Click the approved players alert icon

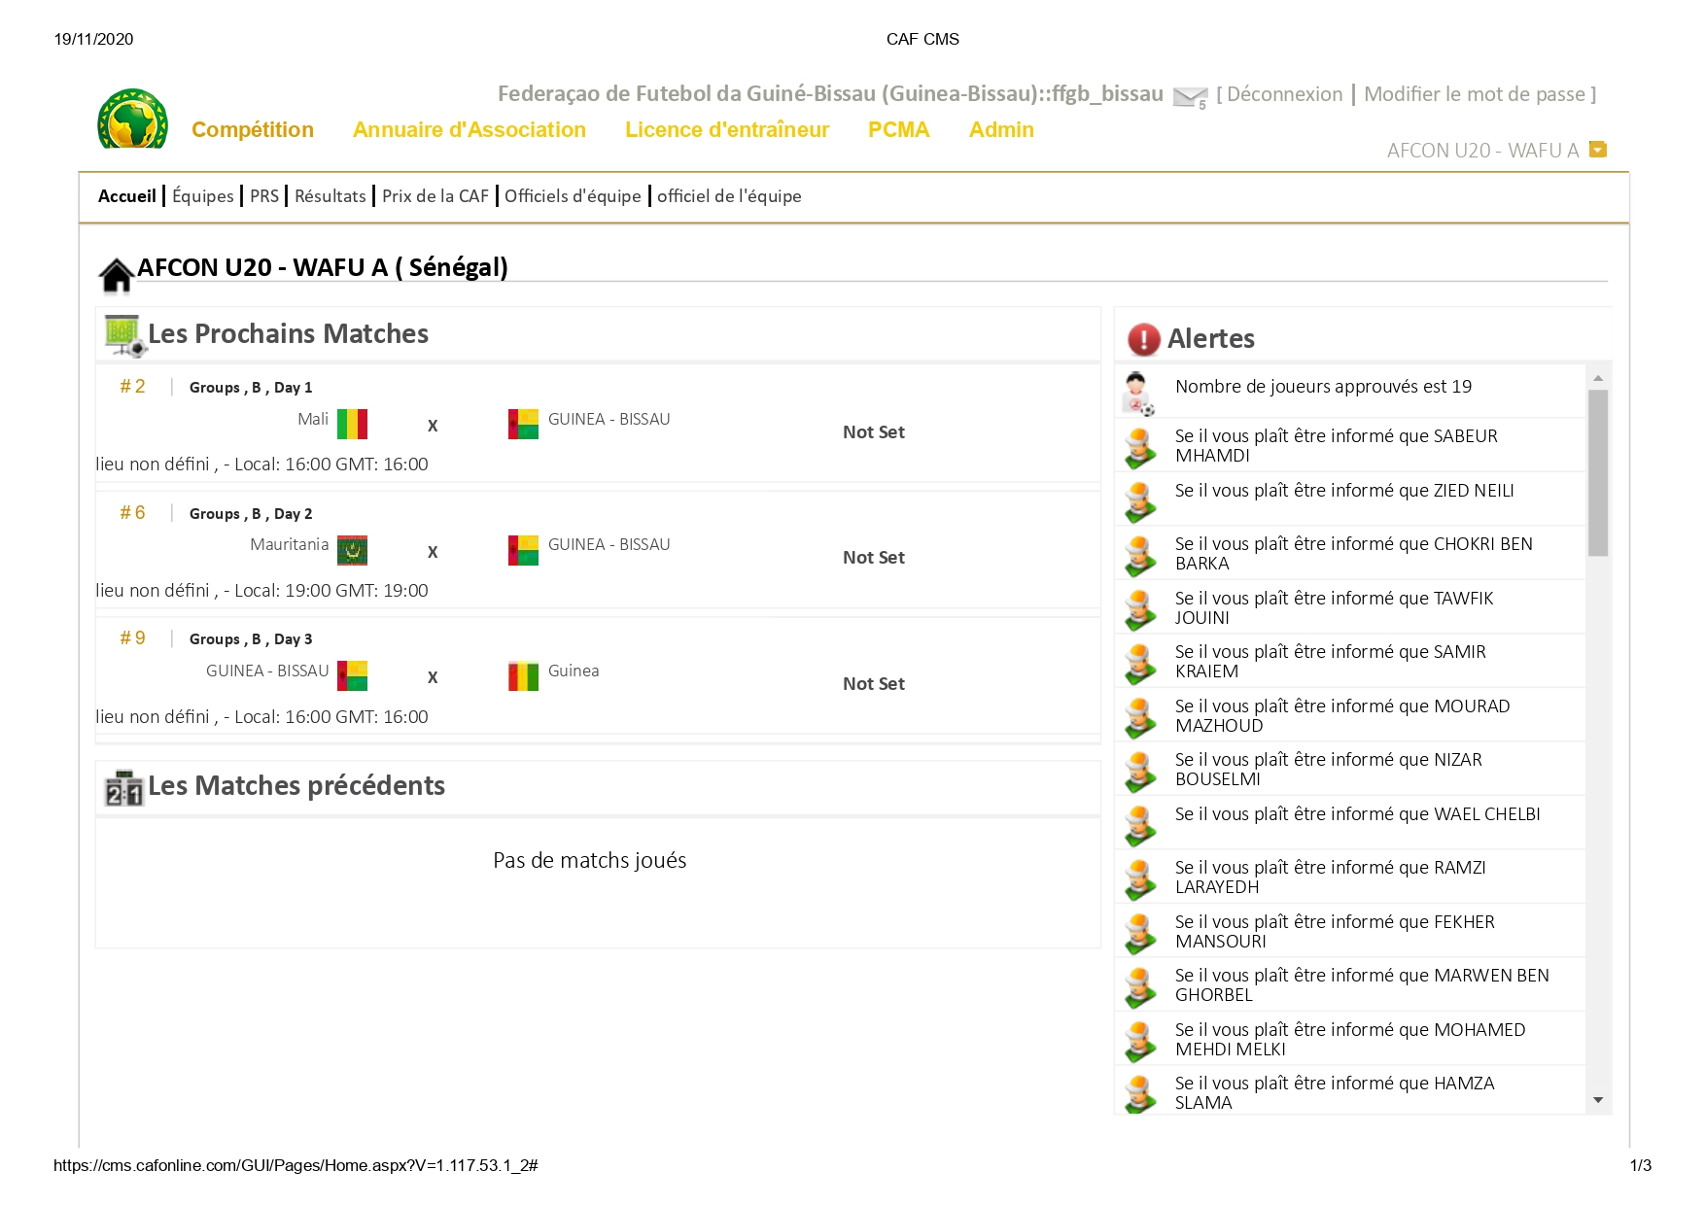click(x=1137, y=393)
